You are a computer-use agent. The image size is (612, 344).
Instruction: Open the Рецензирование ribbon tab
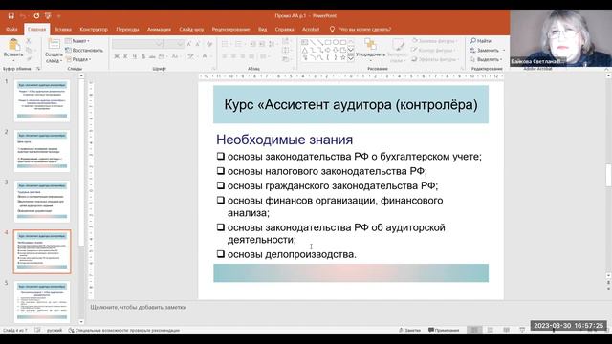pos(230,30)
